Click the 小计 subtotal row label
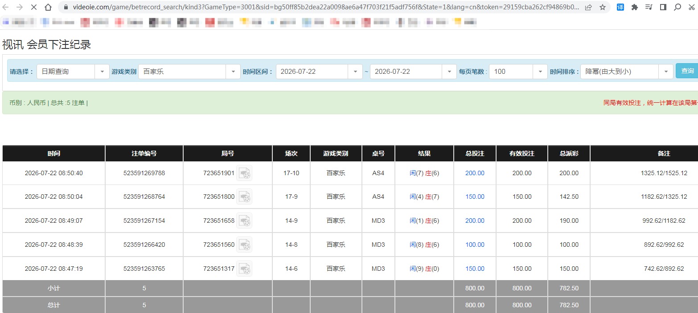Image resolution: width=698 pixels, height=313 pixels. 54,288
